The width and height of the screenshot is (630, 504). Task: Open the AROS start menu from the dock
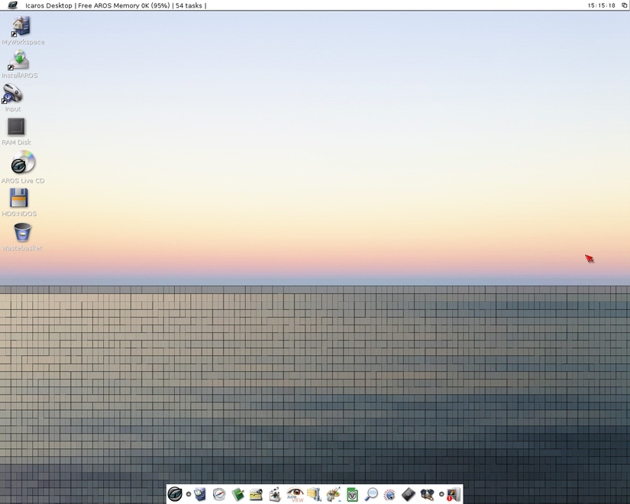pyautogui.click(x=173, y=494)
